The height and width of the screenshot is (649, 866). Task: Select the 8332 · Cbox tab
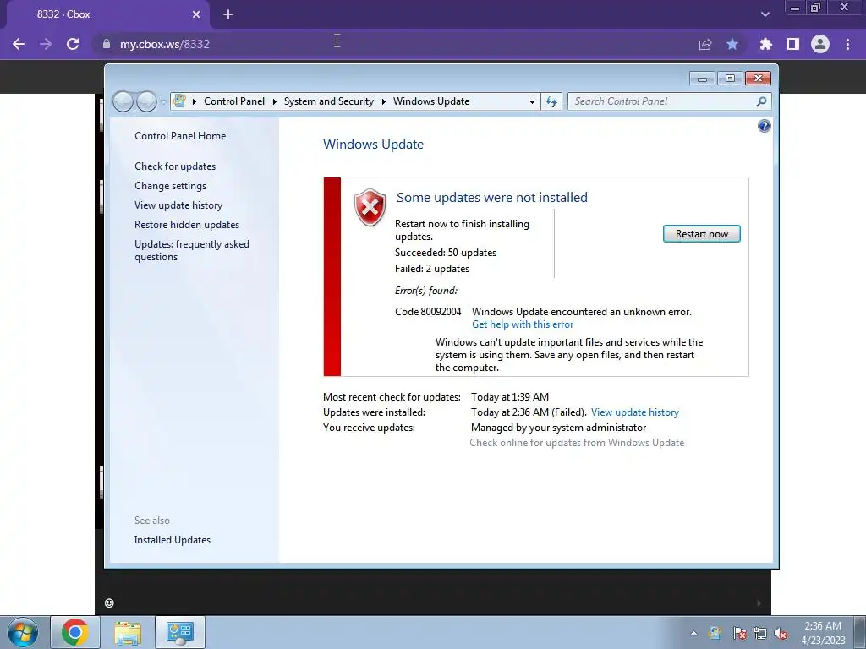click(108, 15)
